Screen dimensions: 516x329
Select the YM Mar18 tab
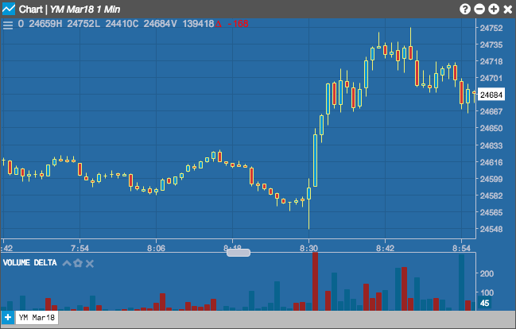coord(37,318)
